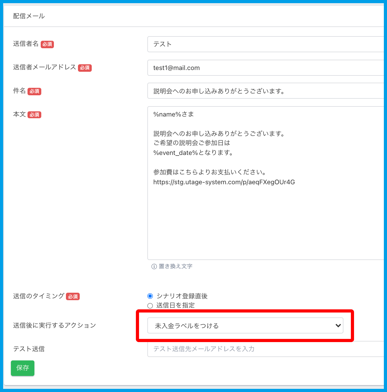Image resolution: width=387 pixels, height=392 pixels.
Task: Choose the 送信日を指定 radio option
Action: 150,306
